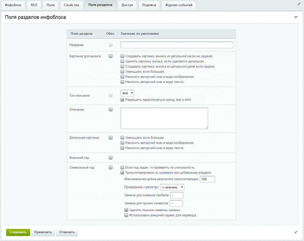Uncheck Разрешить переключаться между text и html

[122, 100]
